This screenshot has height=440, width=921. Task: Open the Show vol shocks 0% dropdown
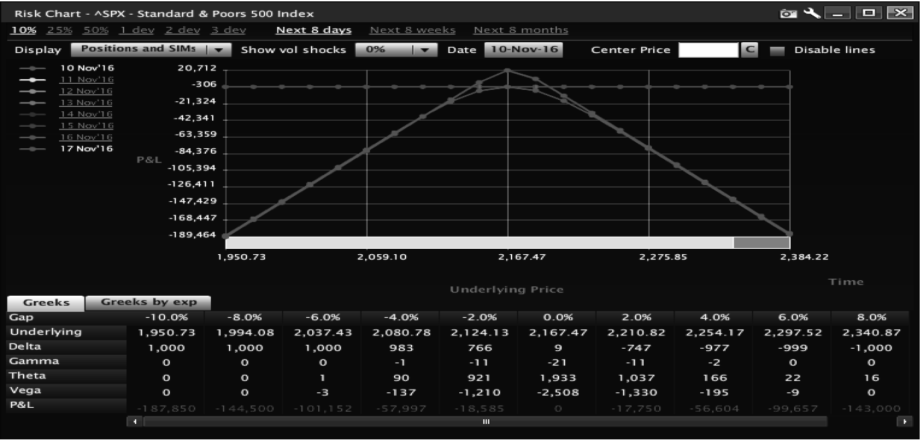coord(396,50)
